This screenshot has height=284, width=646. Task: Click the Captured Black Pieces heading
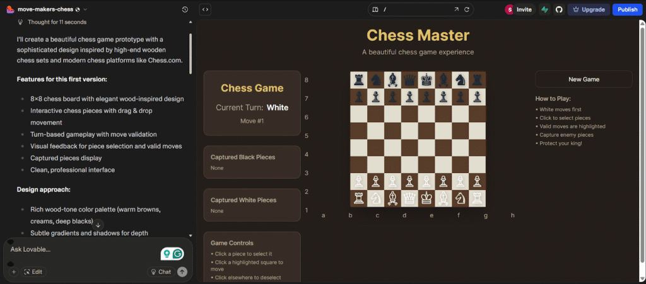pos(243,157)
